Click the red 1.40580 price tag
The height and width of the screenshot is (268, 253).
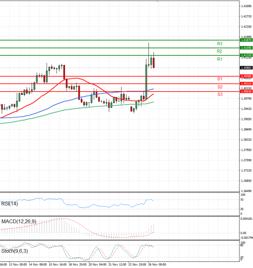click(246, 76)
